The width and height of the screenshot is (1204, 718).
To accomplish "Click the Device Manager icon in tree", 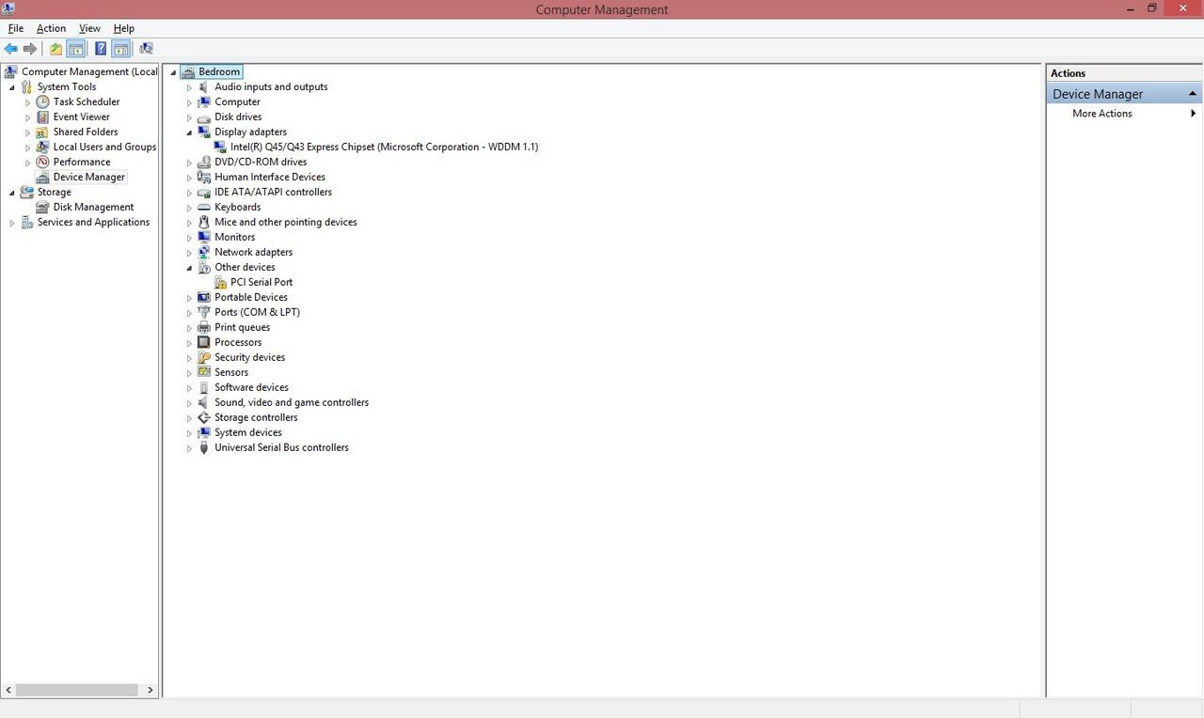I will tap(42, 177).
